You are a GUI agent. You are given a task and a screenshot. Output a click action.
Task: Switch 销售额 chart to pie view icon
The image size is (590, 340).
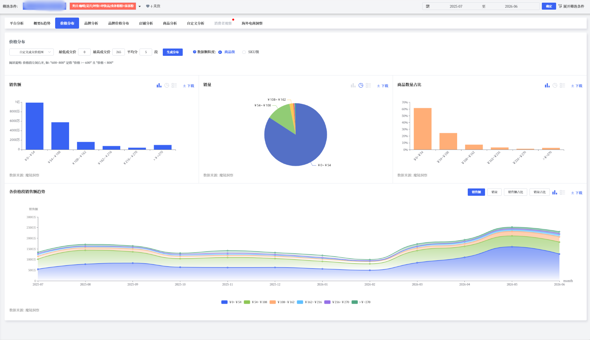tap(167, 85)
